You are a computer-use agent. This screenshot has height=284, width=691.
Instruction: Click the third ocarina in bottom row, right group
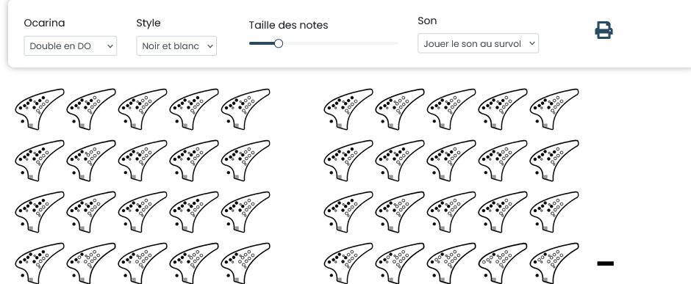coord(451,263)
